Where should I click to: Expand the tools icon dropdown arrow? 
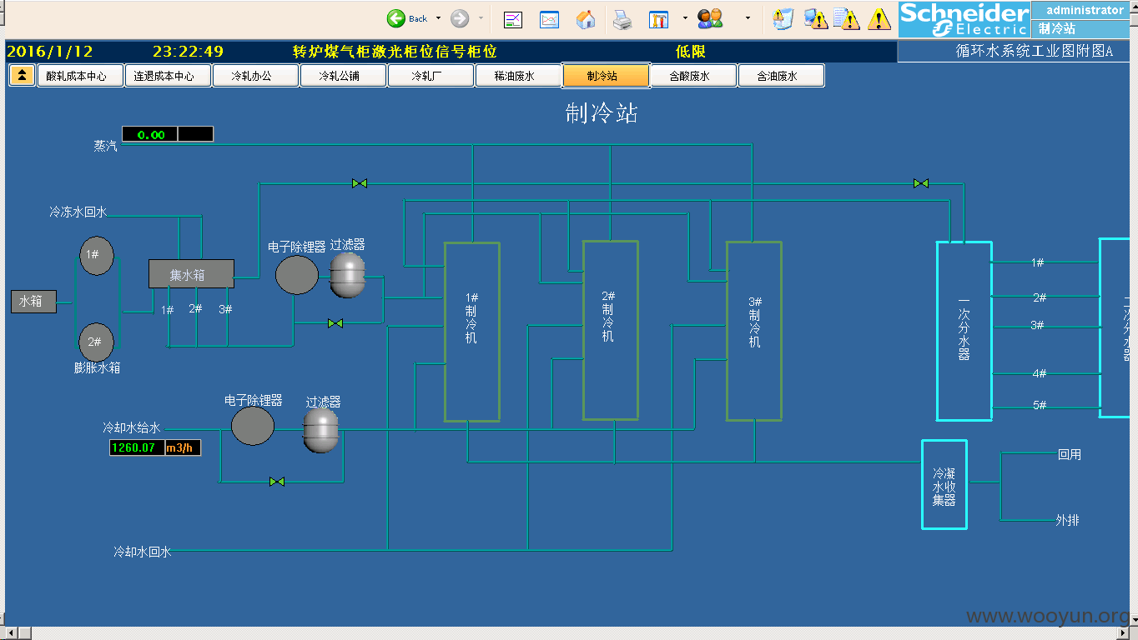click(x=685, y=17)
